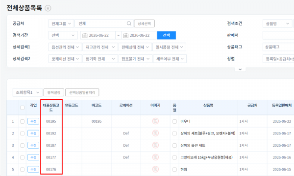Click the 공급처 column header

(x=252, y=105)
